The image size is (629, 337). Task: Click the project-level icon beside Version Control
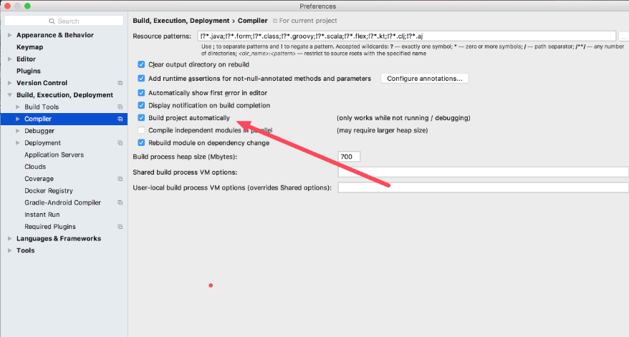[x=120, y=83]
